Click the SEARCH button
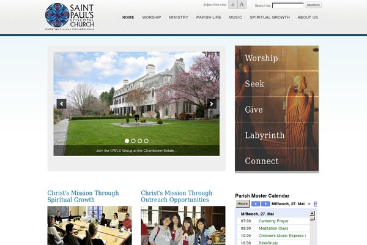Viewport: 367px width, 245px height. (313, 5)
